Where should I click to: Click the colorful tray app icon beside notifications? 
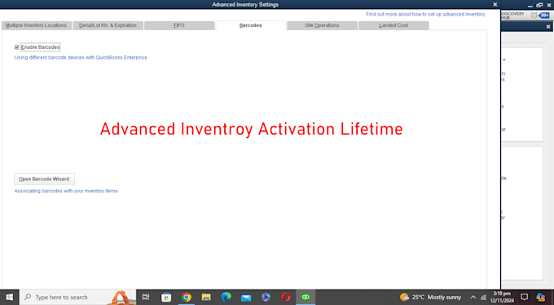tap(541, 297)
